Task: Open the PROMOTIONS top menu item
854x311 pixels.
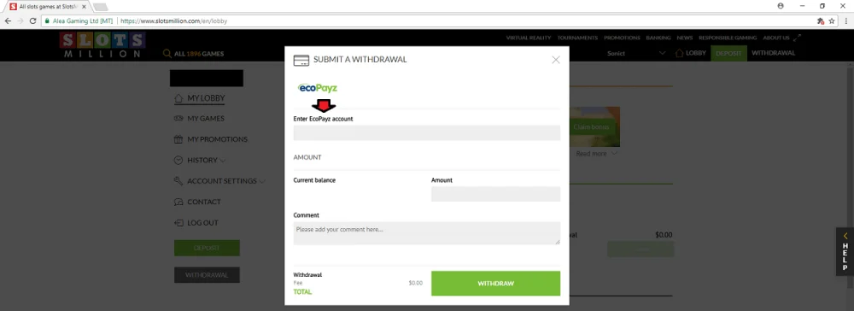Action: (x=622, y=38)
